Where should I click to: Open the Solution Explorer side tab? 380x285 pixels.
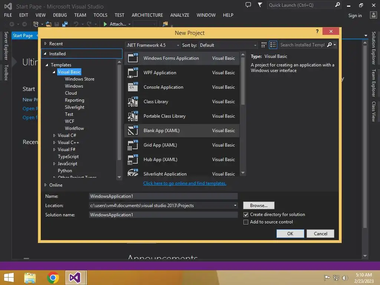374,48
